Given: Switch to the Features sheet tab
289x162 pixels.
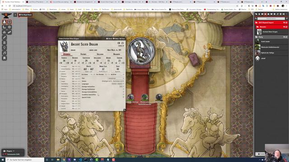Looking at the screenshot, I should tap(84, 54).
